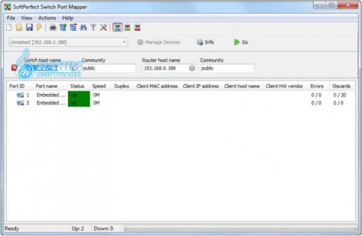Click the Print toolbar icon

tap(53, 28)
